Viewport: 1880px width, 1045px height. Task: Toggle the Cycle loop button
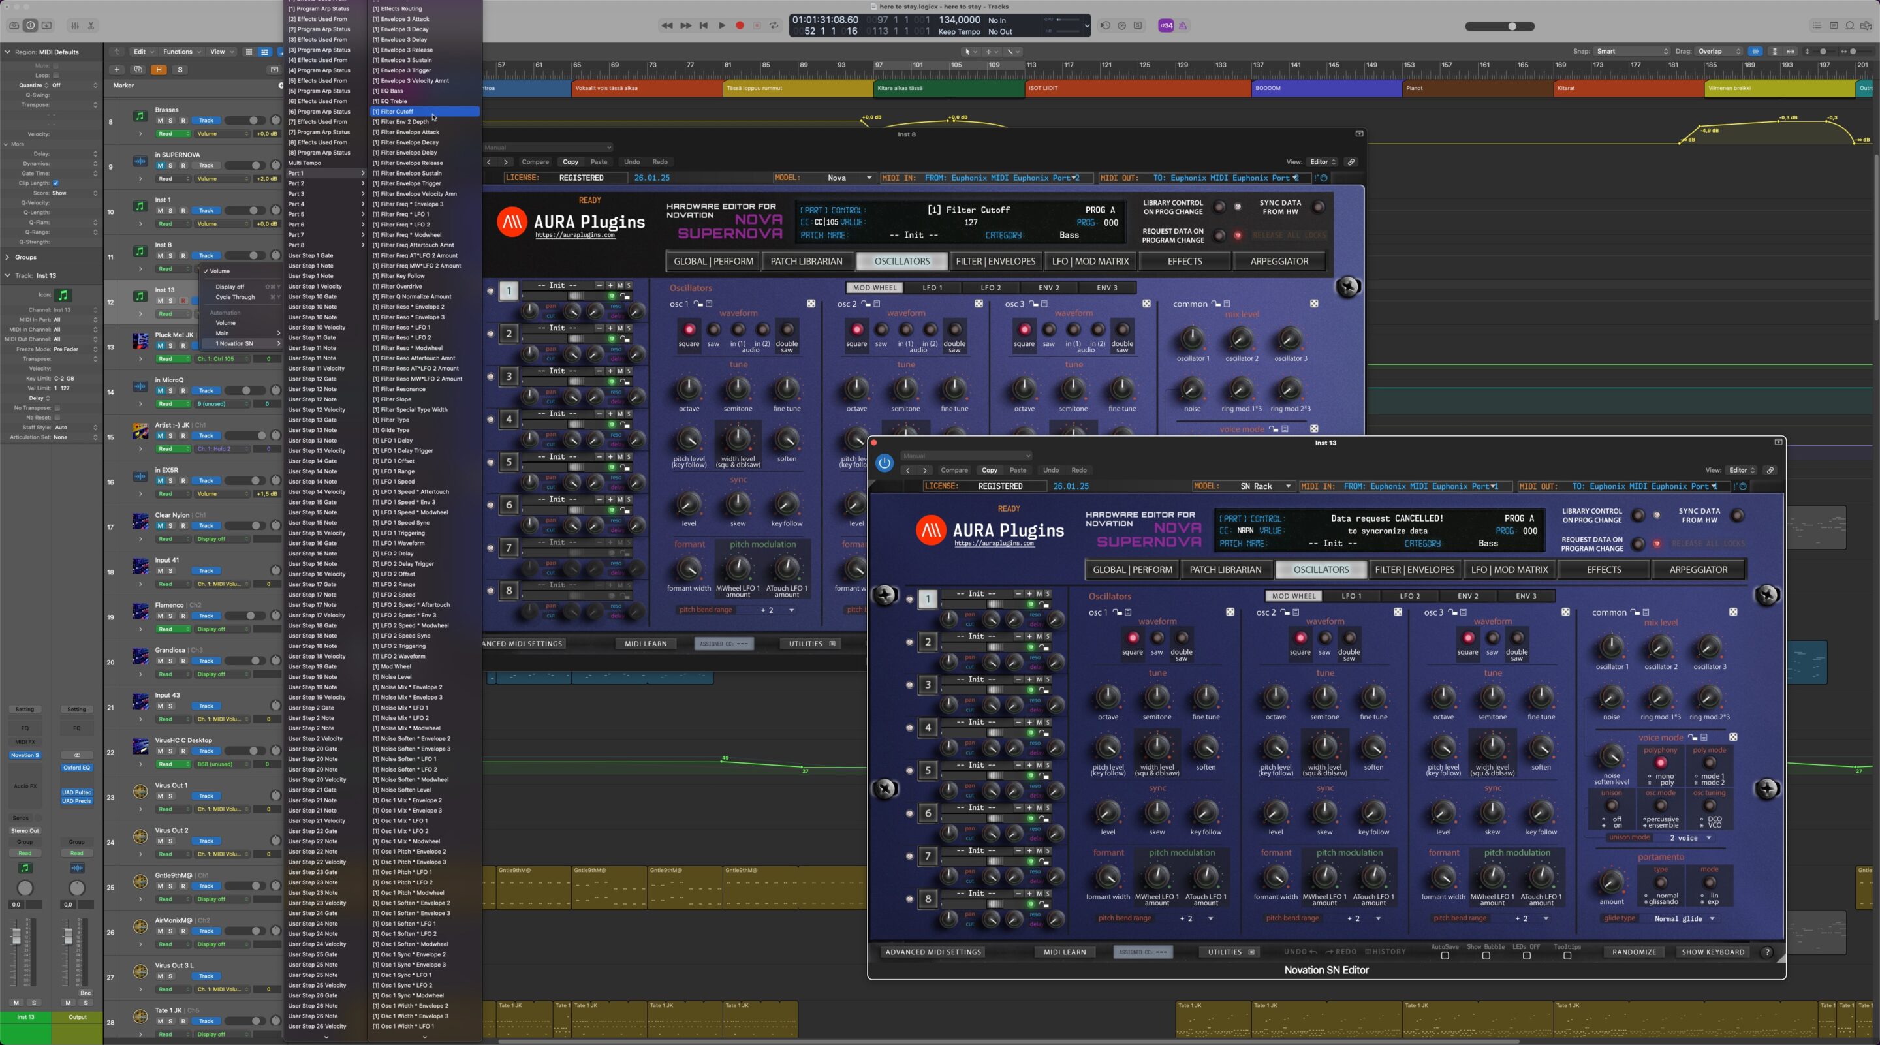[774, 25]
